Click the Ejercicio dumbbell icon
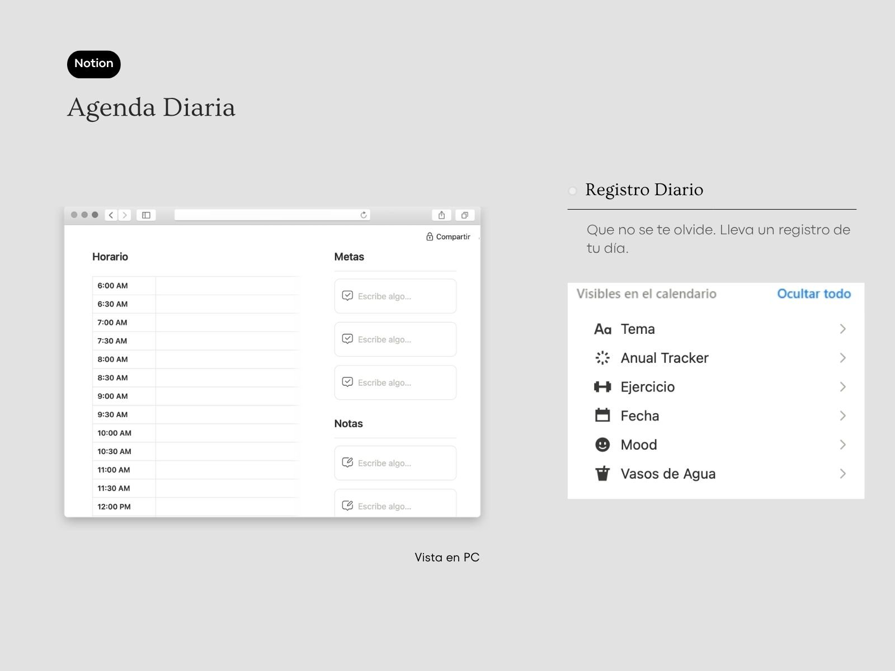 click(x=602, y=387)
